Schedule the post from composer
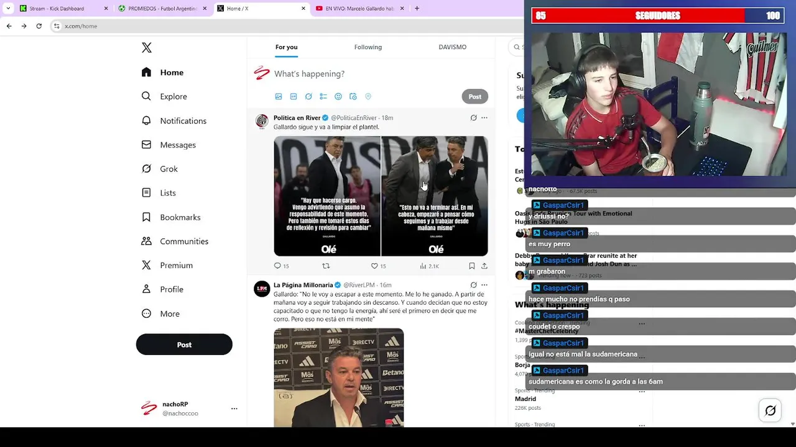This screenshot has height=447, width=796. [353, 96]
